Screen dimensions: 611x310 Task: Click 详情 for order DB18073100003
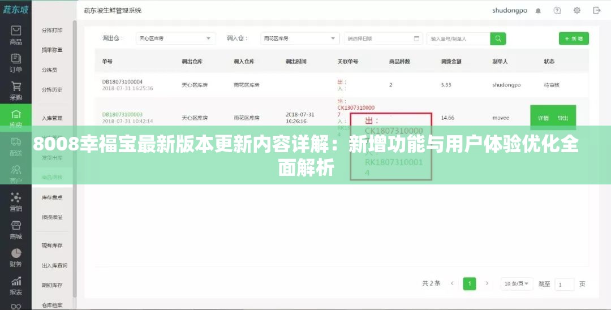click(543, 118)
